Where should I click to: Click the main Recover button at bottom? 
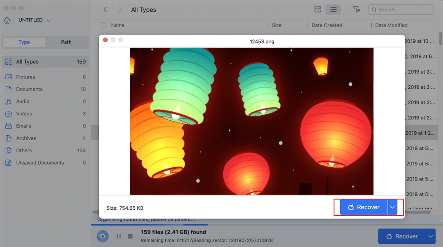(402, 236)
